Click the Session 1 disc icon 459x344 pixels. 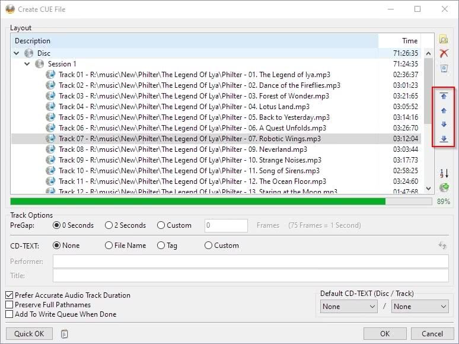coord(39,64)
